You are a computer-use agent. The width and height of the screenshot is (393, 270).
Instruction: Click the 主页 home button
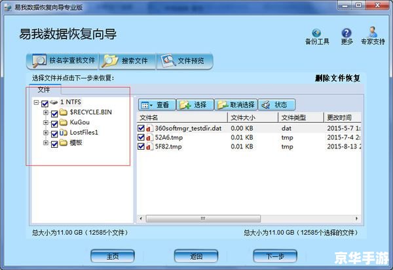[x=113, y=256]
